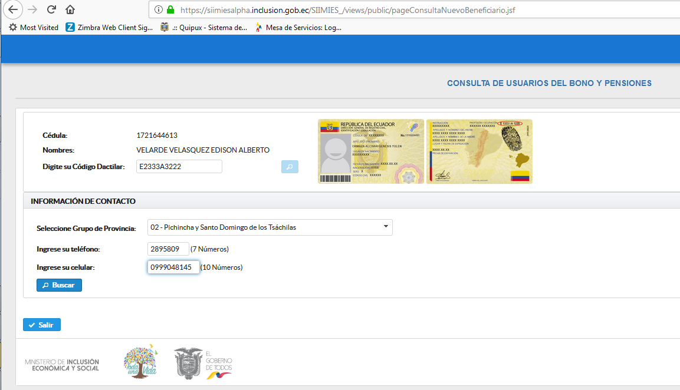Click the teléfono input field
The image size is (680, 390).
pyautogui.click(x=168, y=249)
